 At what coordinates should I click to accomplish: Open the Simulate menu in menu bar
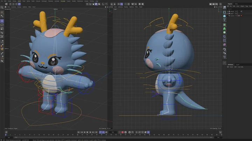coord(63,1)
